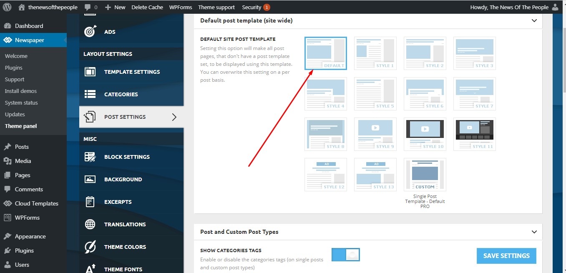Click the Translations globe icon

[x=90, y=224]
